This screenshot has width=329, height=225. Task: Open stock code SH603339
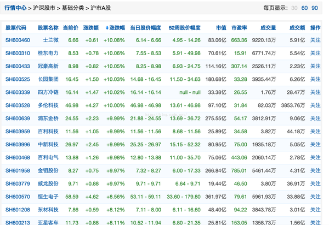18,92
